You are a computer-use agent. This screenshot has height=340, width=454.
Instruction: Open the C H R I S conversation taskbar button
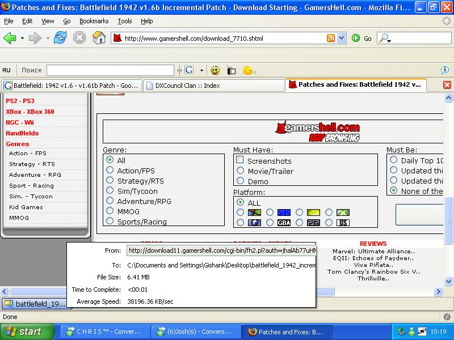click(105, 331)
